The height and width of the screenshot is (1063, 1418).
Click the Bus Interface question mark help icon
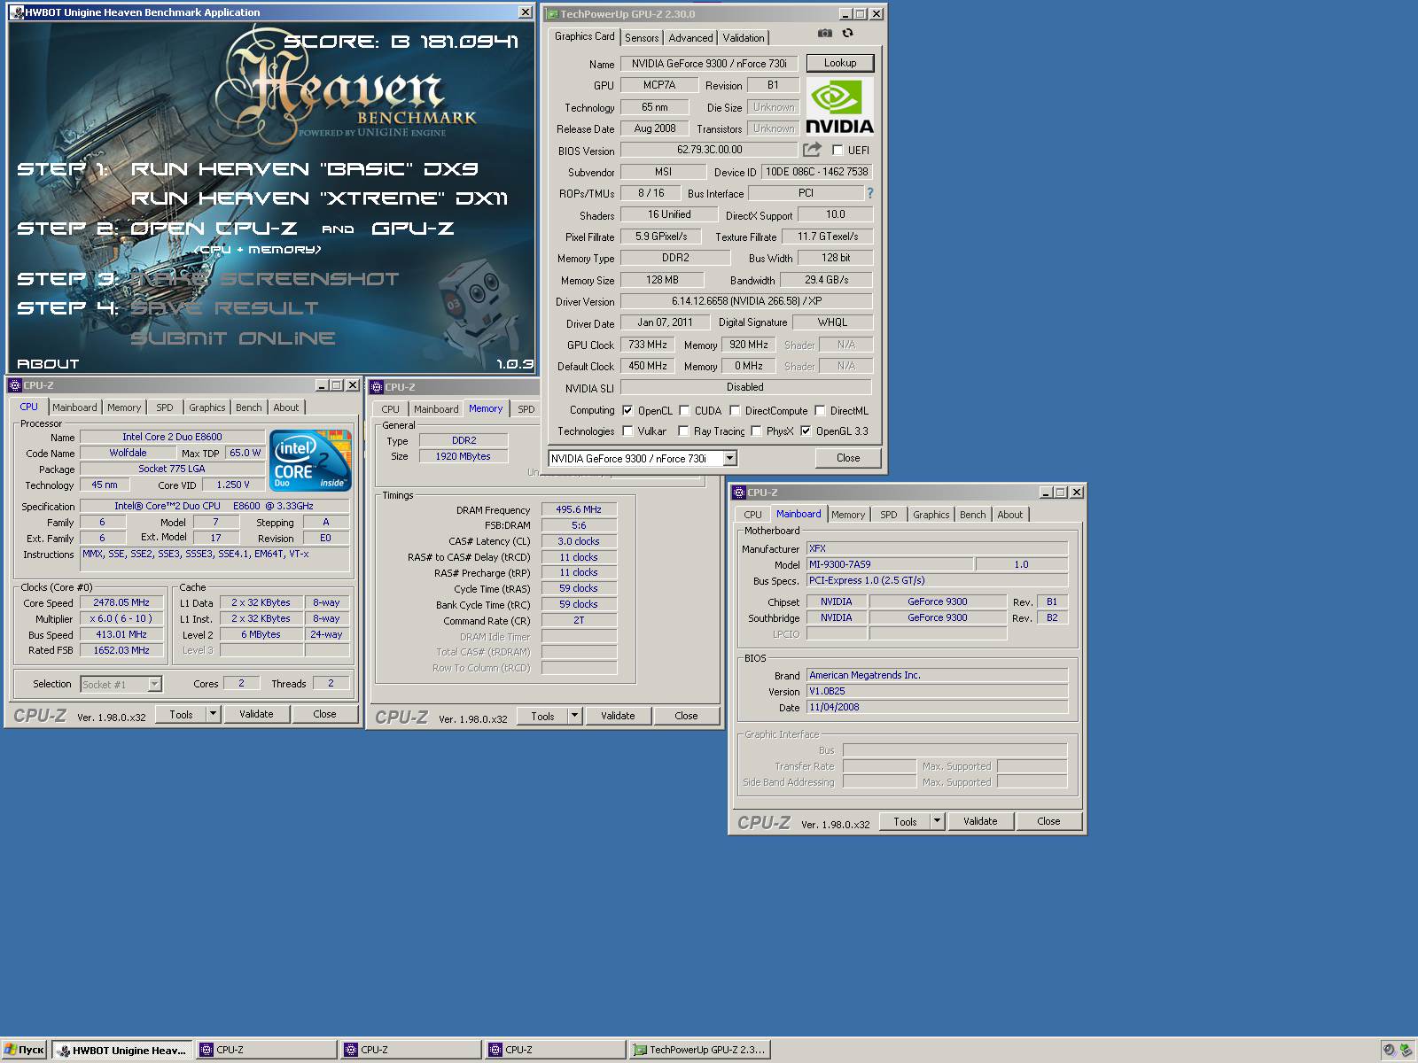[869, 193]
